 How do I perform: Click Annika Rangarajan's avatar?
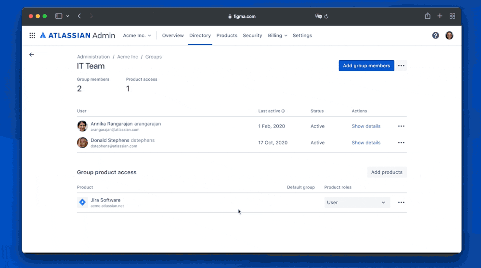[x=82, y=126]
